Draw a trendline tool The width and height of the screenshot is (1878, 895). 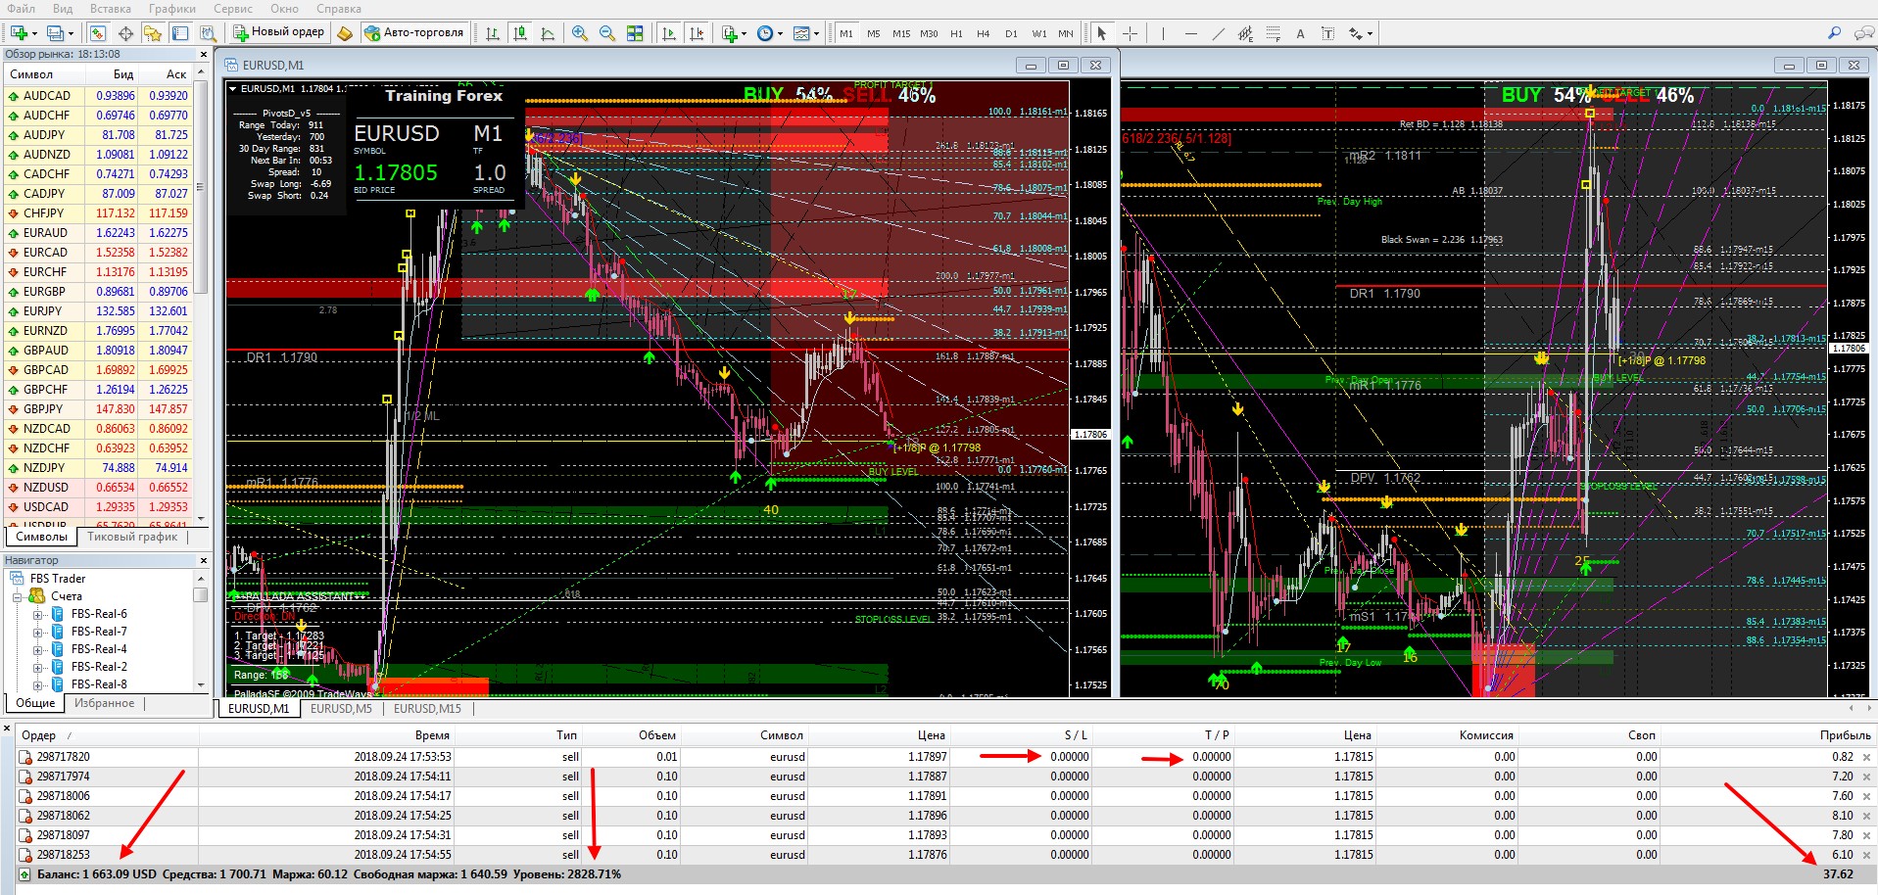[1218, 33]
